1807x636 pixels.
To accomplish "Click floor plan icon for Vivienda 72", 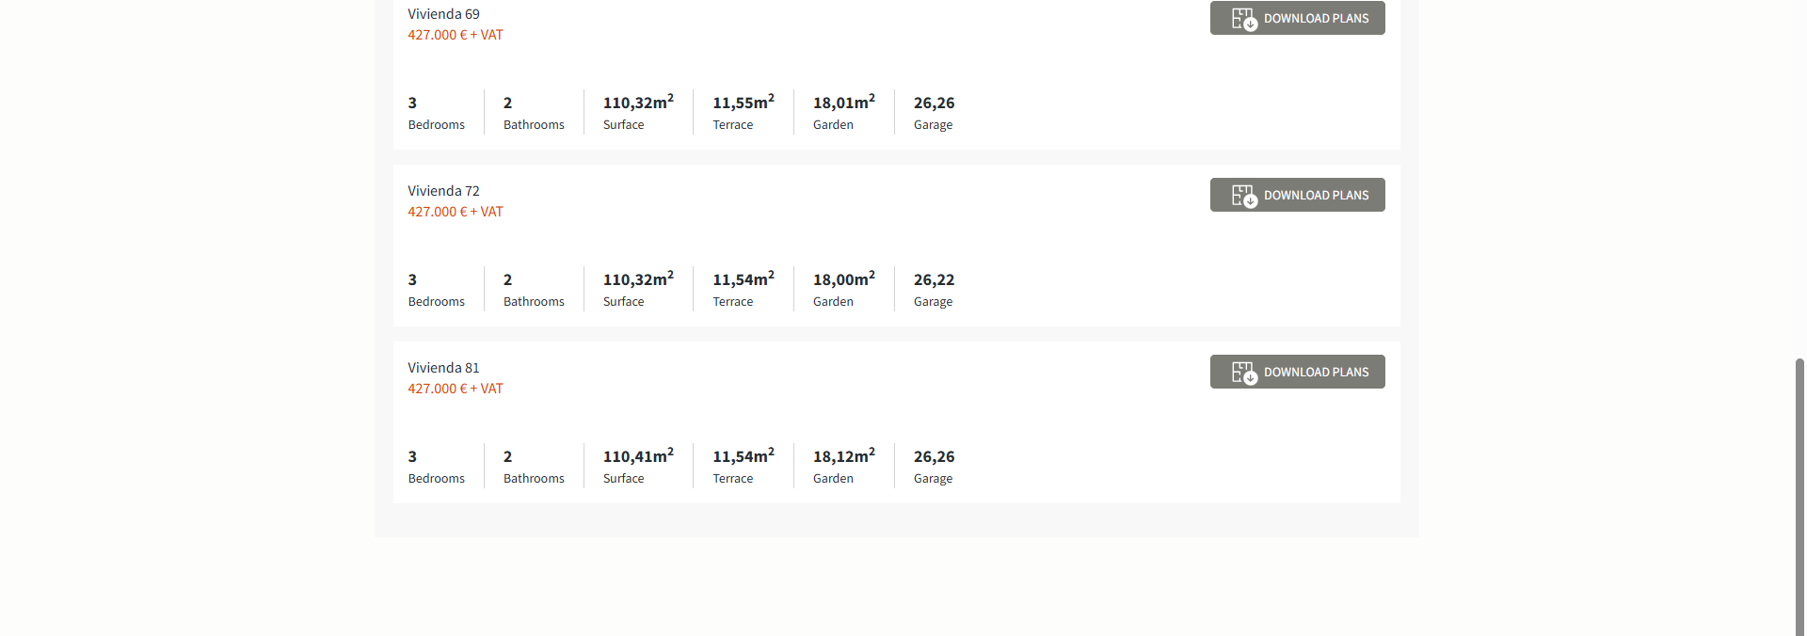I will coord(1244,196).
